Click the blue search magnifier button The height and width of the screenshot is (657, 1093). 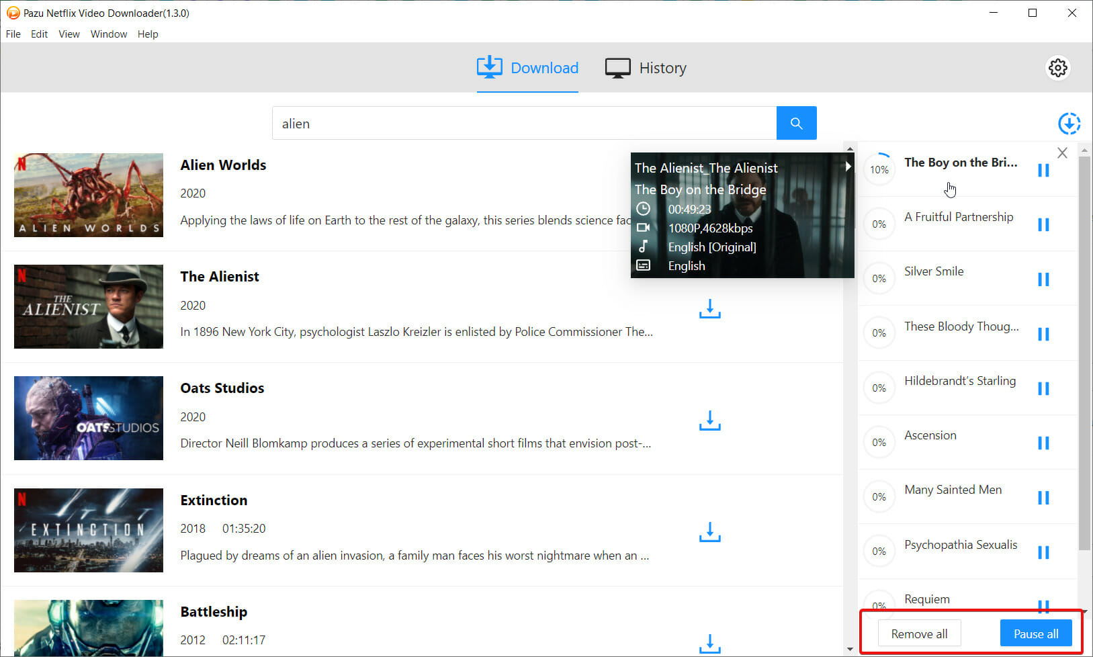[x=796, y=123]
